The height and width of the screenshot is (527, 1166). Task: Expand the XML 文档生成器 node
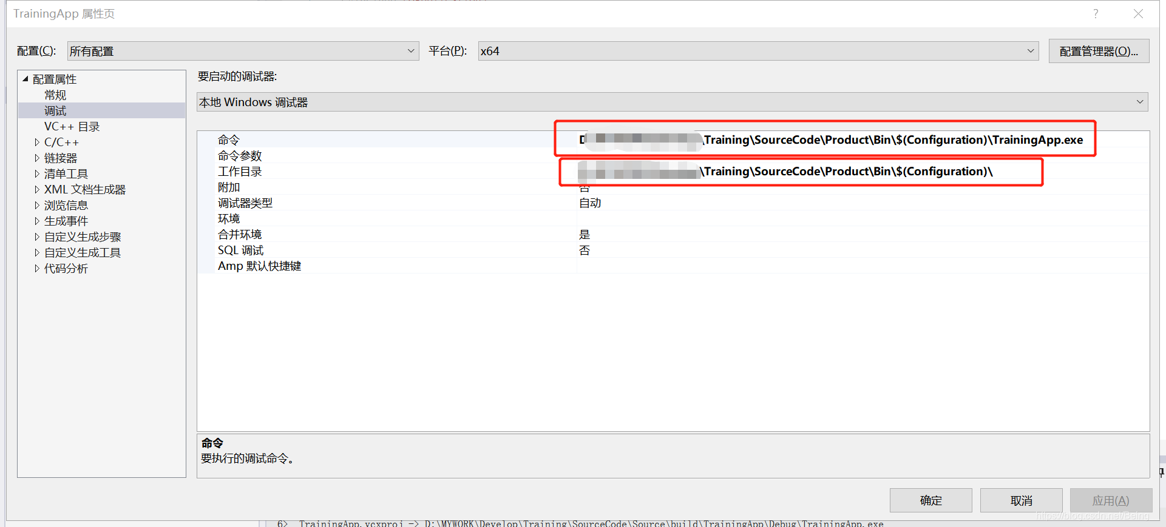[37, 189]
